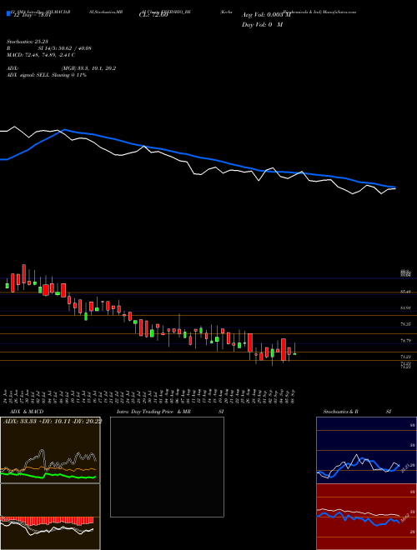Click the '(MGR) 33.3, 10.1, 20.2' ADX values
Screen dimensions: 417x550
(88, 68)
